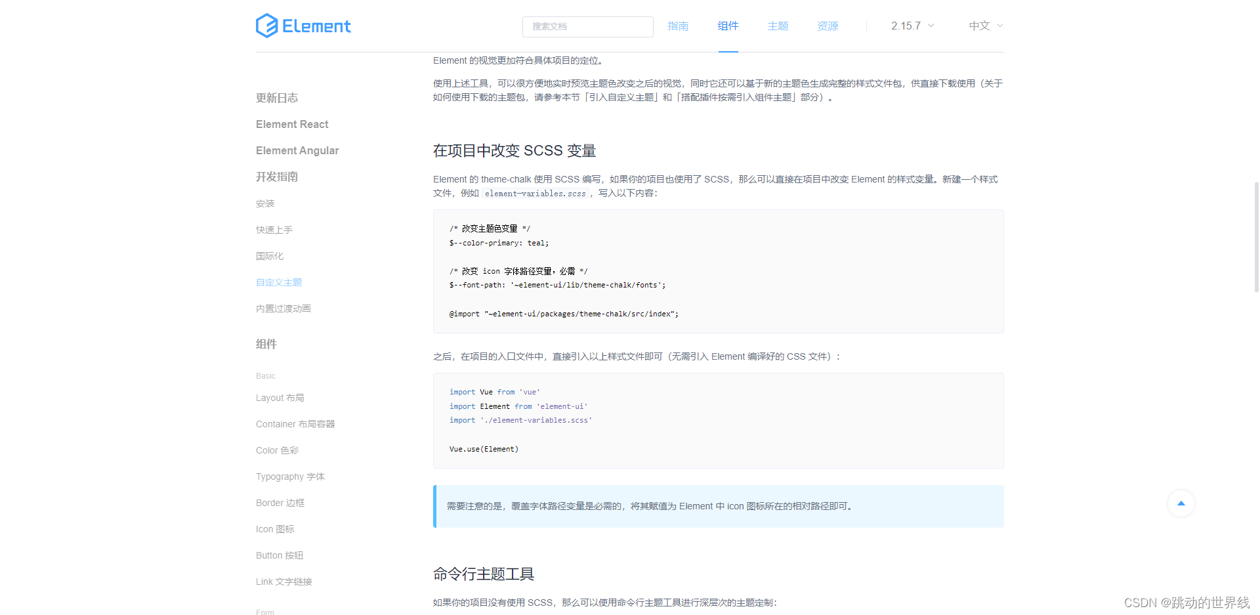Viewport: 1260px width, 615px height.
Task: Open the 指南 nav tab
Action: [678, 26]
